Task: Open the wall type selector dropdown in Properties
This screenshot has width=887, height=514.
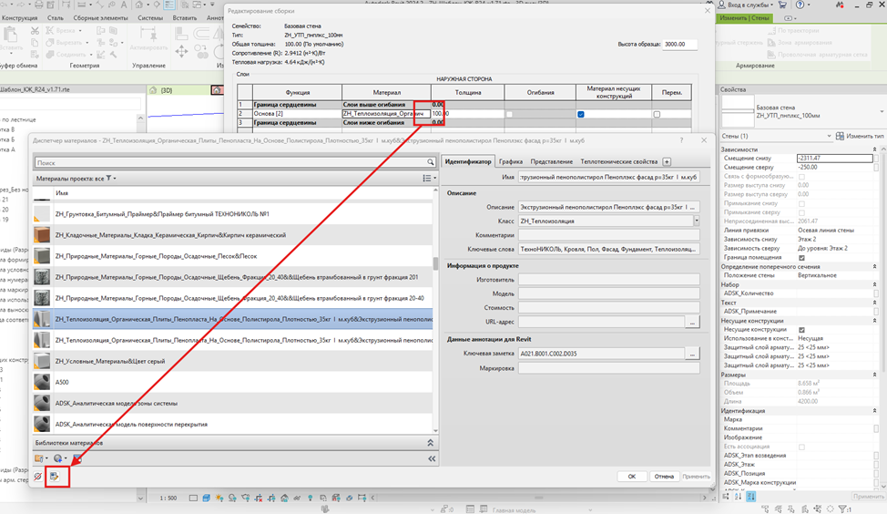Action: (x=882, y=111)
